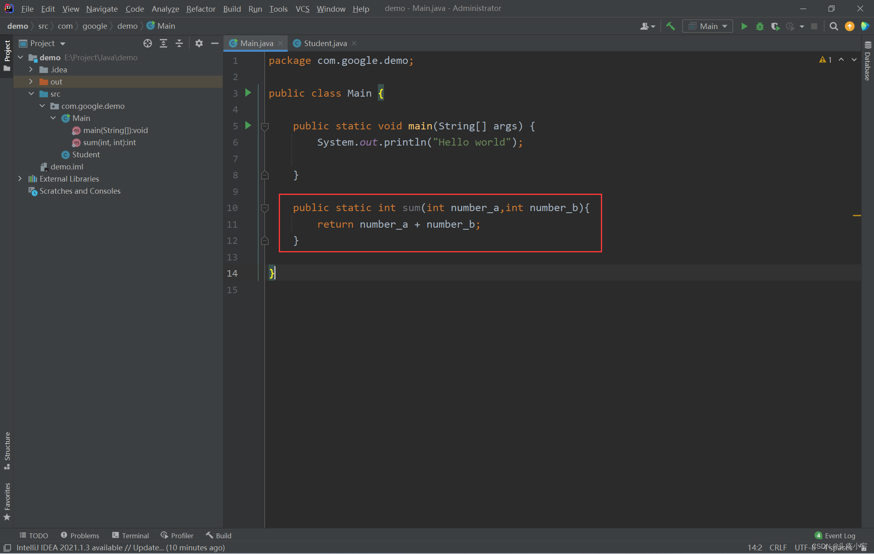Viewport: 874px width, 554px height.
Task: Open Main run configuration dropdown
Action: 708,26
